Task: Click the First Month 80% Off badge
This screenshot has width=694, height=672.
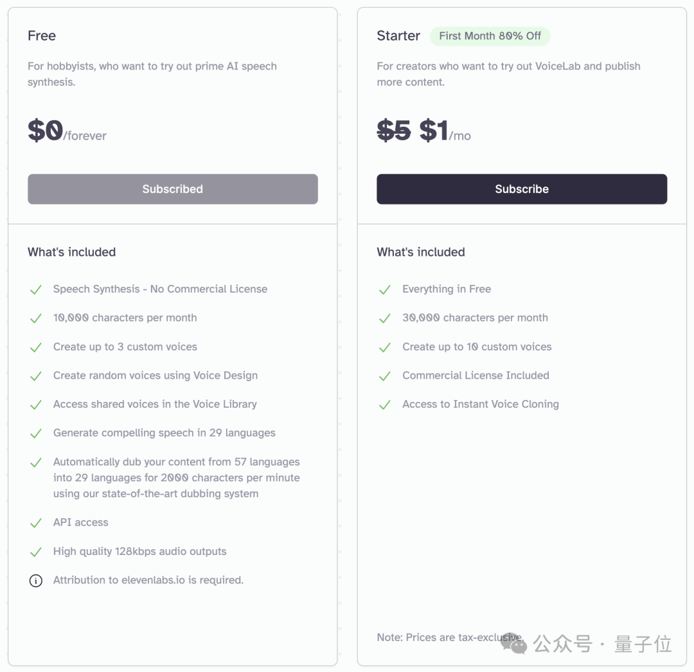Action: click(490, 36)
